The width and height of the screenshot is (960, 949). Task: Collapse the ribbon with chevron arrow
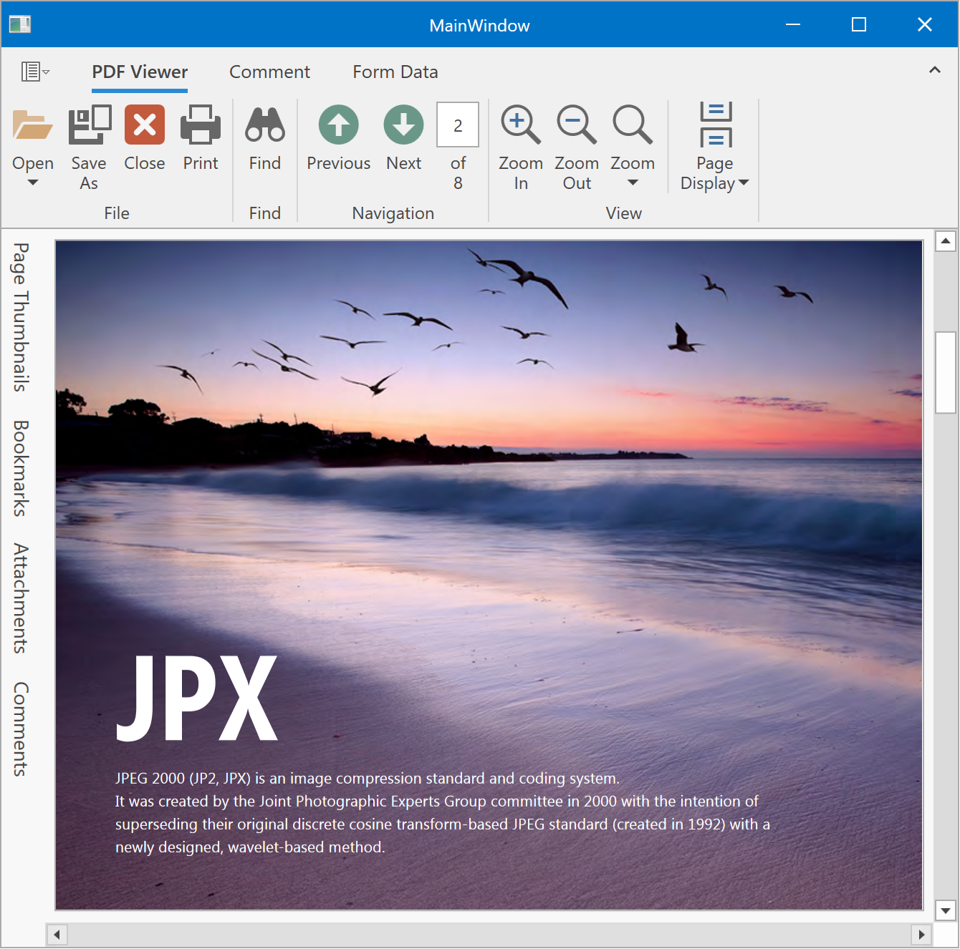point(935,70)
